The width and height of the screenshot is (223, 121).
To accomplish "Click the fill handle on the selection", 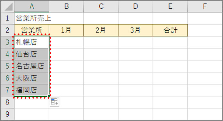I will [x=49, y=96].
